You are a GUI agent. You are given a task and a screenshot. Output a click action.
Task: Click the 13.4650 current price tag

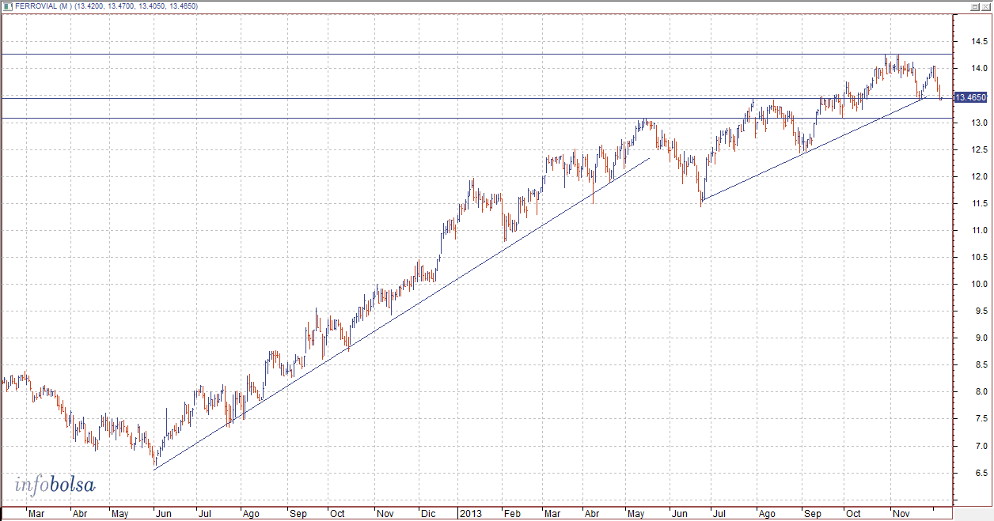point(970,97)
